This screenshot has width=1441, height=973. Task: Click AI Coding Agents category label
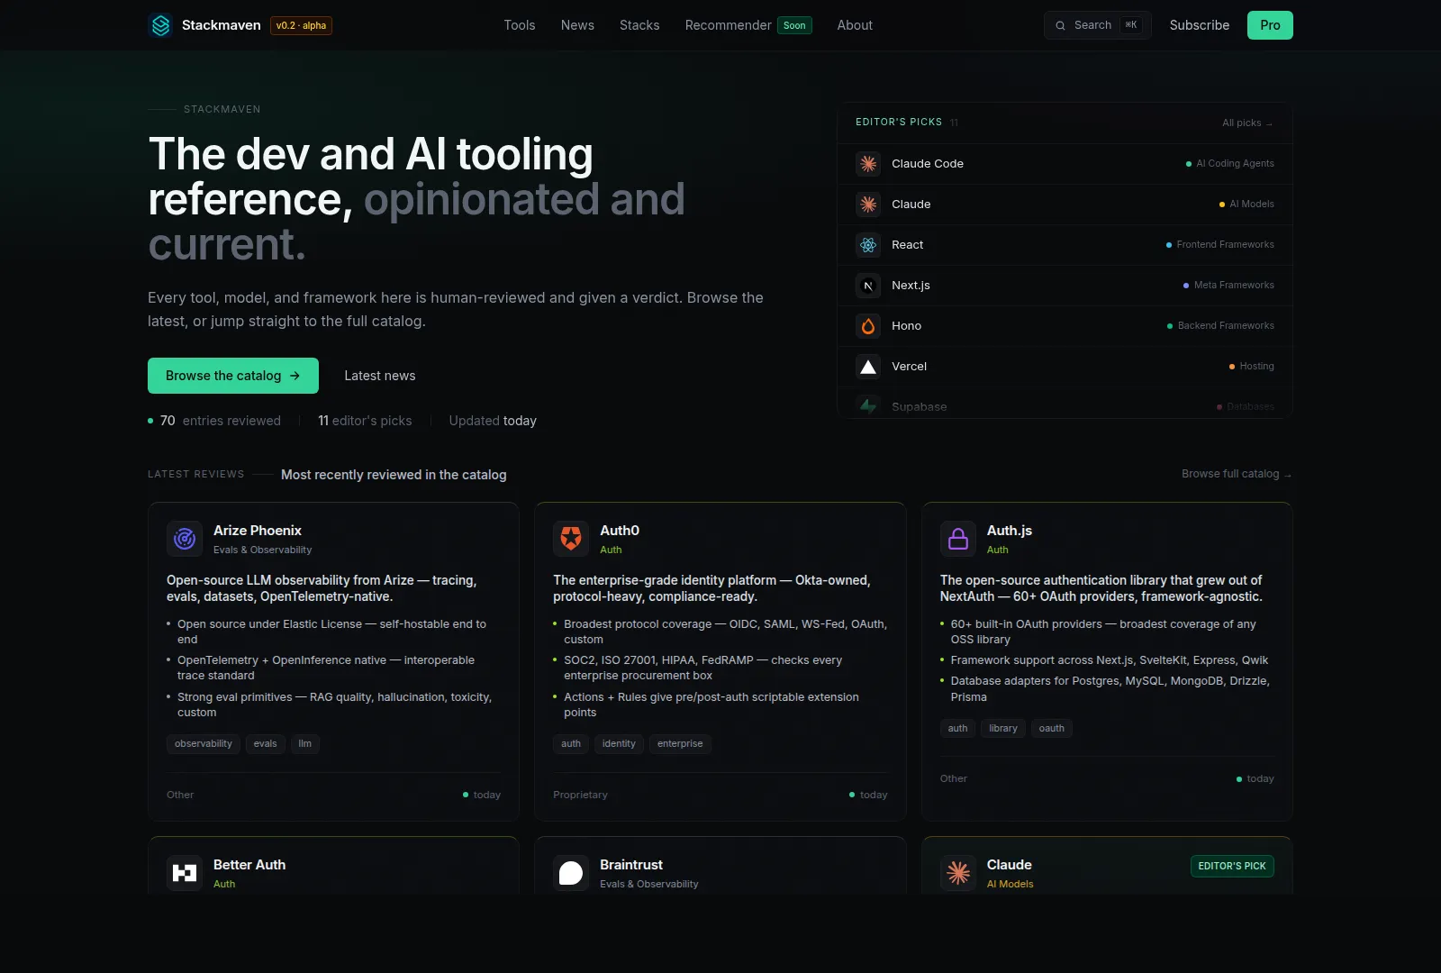(x=1235, y=164)
